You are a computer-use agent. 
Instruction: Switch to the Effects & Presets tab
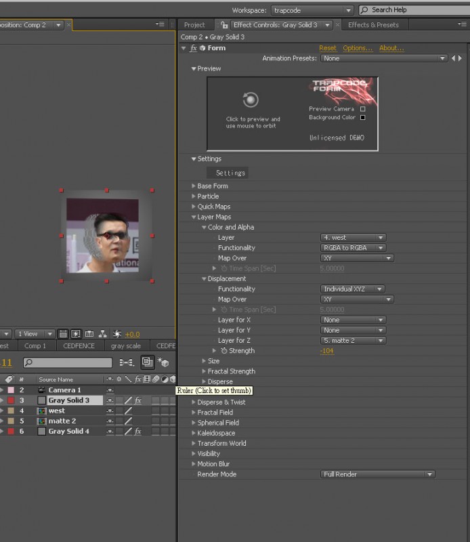click(x=373, y=25)
